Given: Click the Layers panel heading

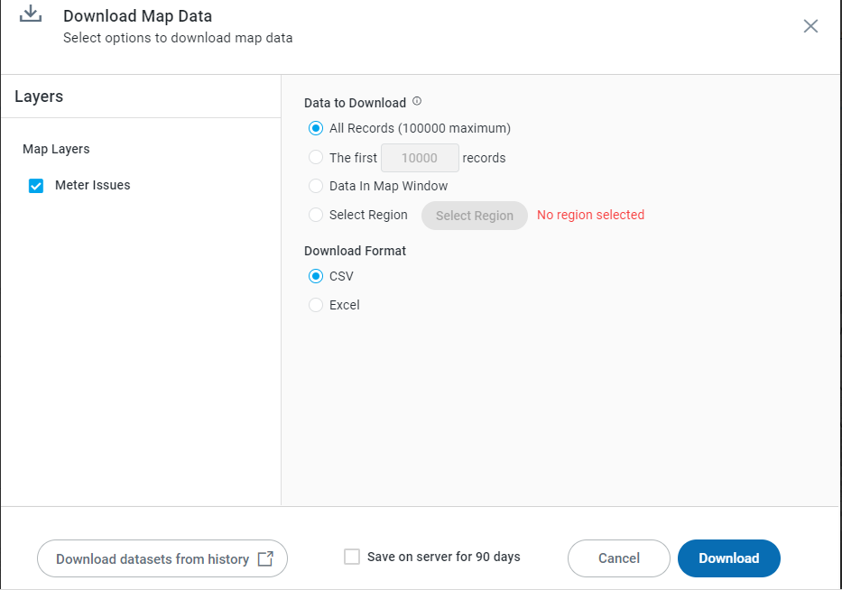Looking at the screenshot, I should (39, 97).
